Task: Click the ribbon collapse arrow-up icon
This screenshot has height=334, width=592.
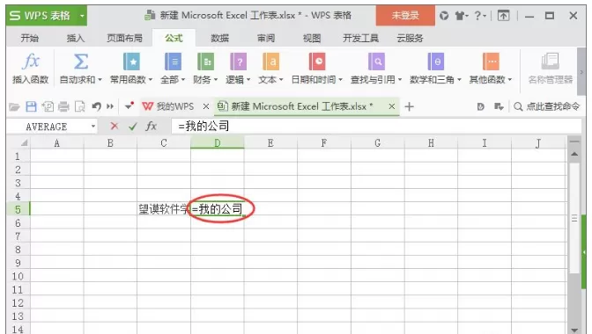Action: pos(503,16)
